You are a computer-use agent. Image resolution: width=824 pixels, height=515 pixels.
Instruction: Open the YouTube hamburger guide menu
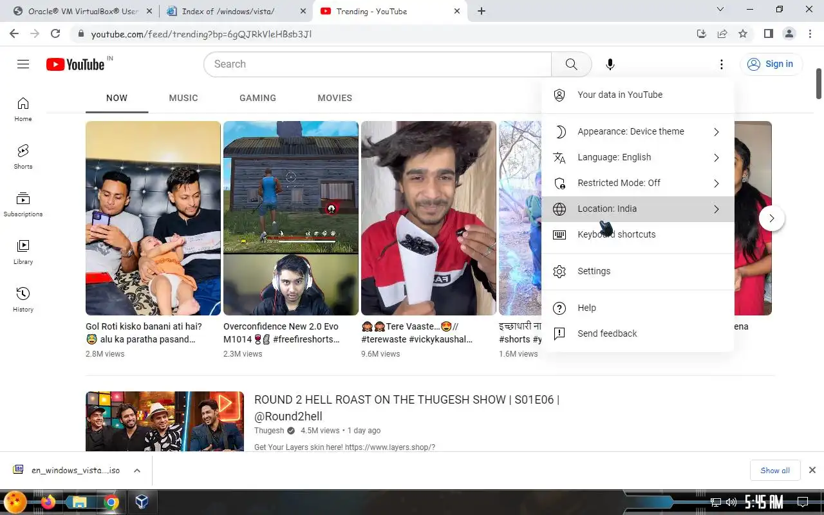(23, 64)
